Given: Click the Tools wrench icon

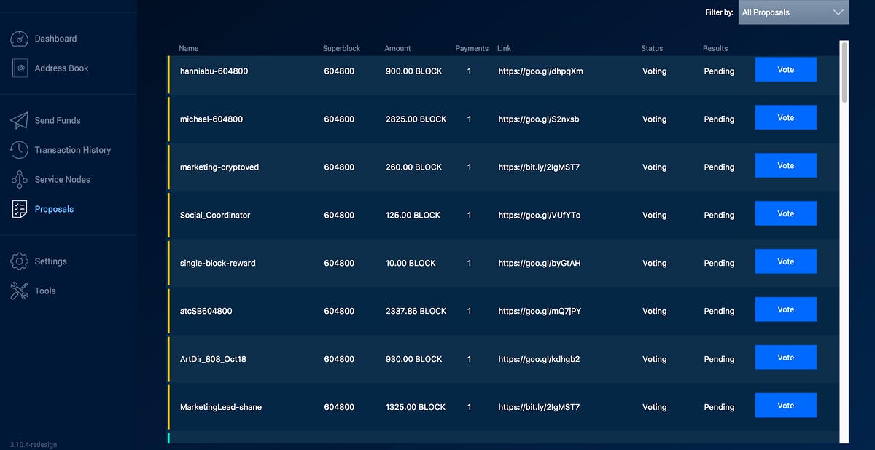Looking at the screenshot, I should tap(20, 291).
